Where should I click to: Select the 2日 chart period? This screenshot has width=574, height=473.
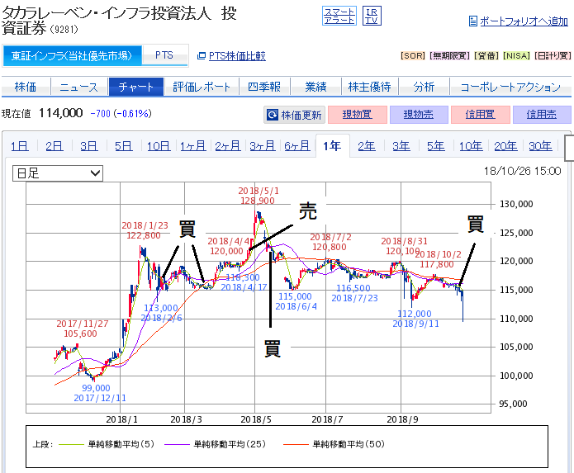[x=55, y=146]
